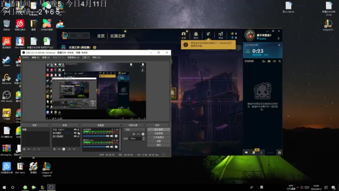The width and height of the screenshot is (339, 191).
Task: Open Windows Start menu
Action: [4, 188]
